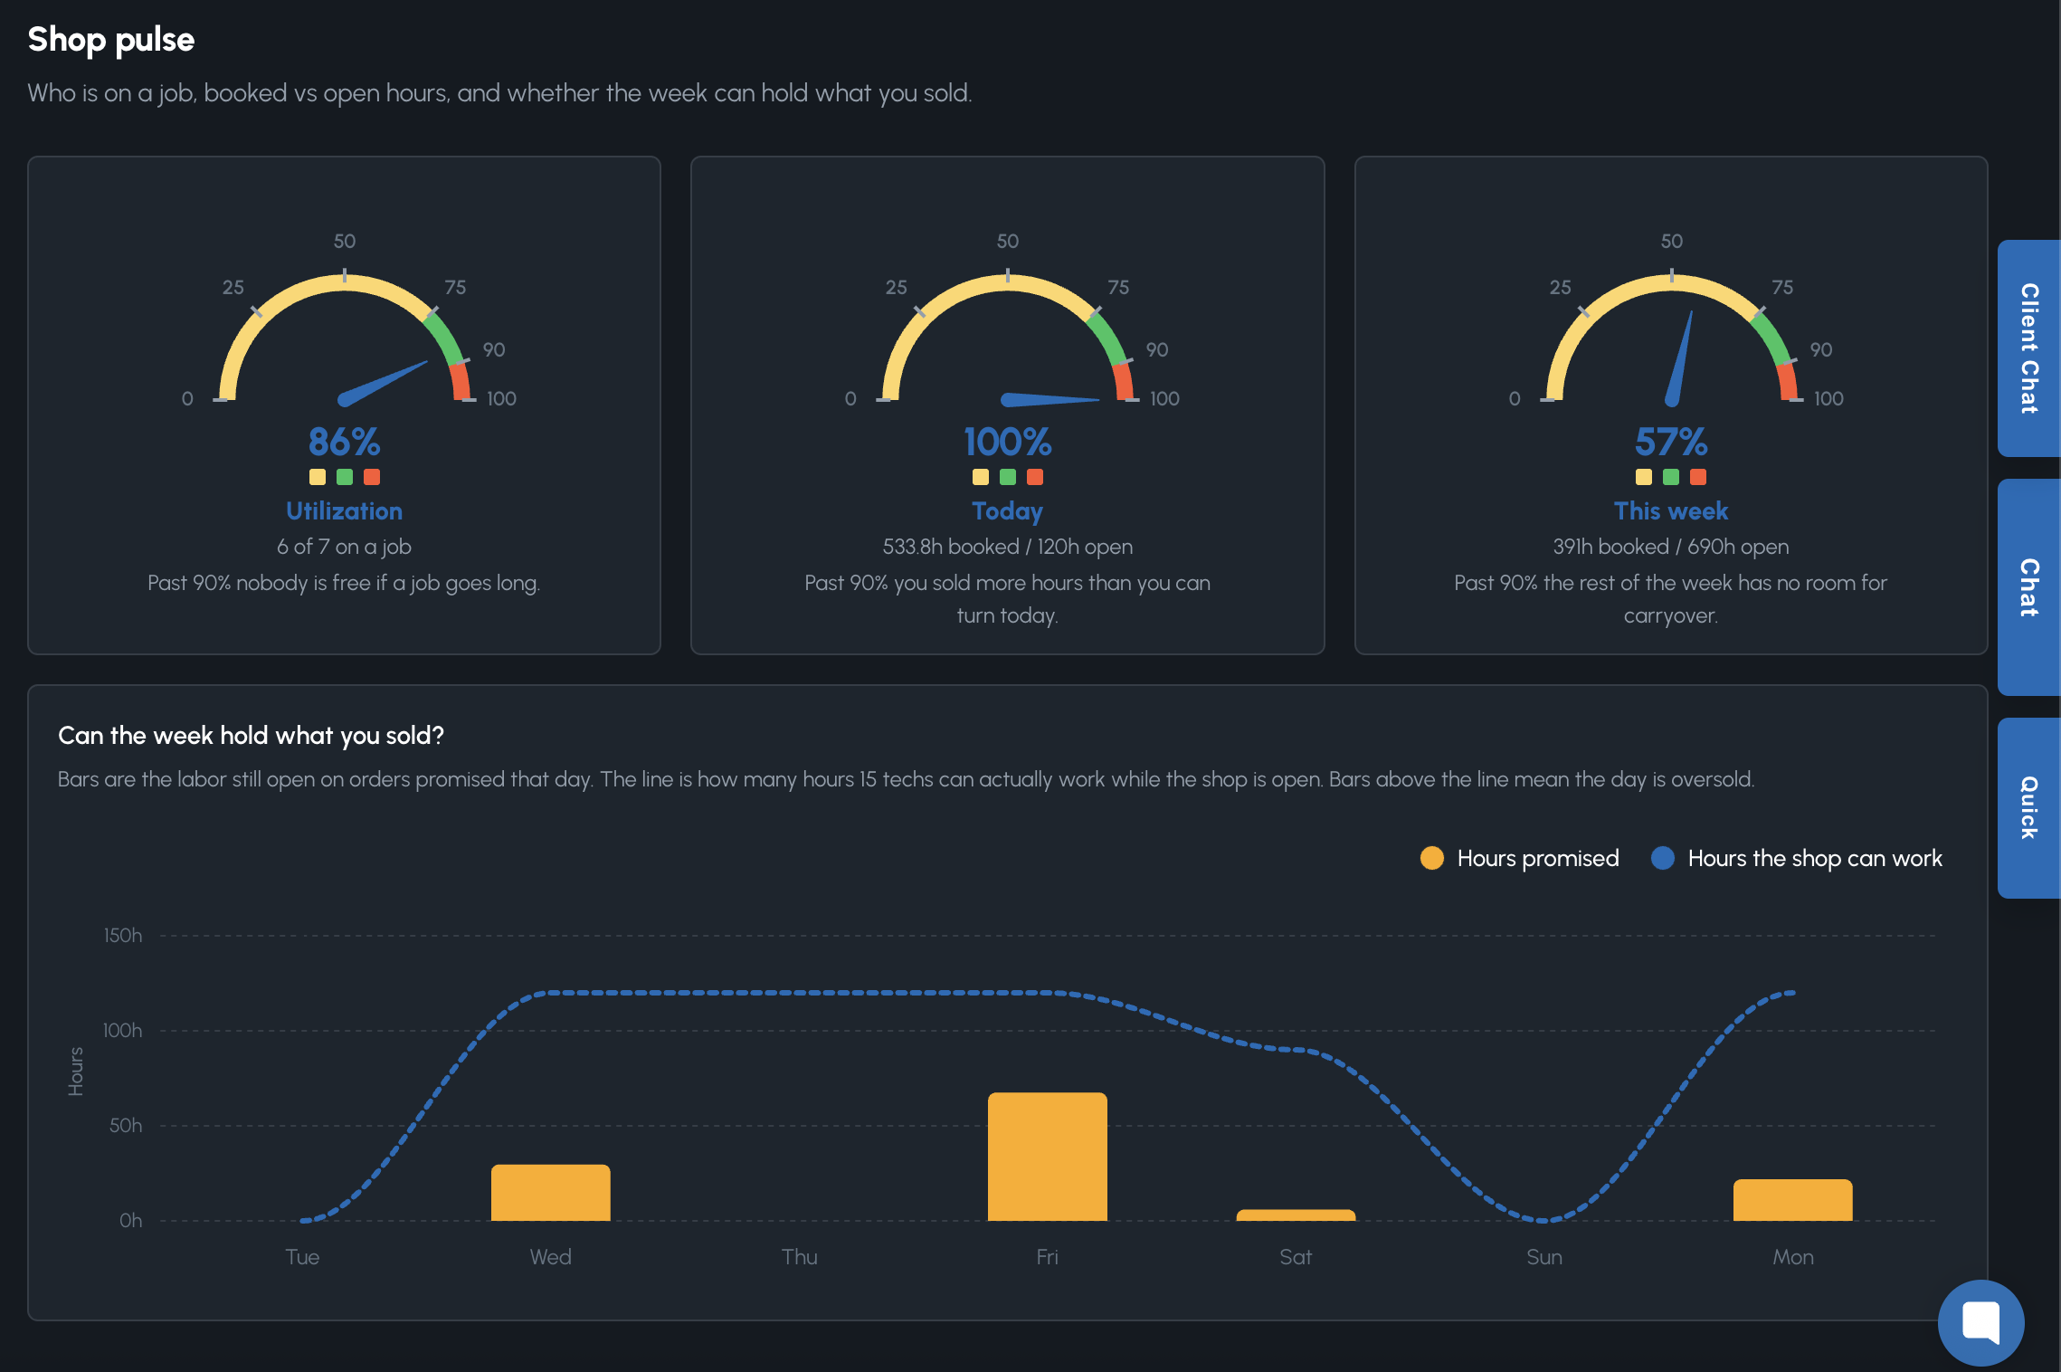Click the This week gauge title
Viewport: 2061px width, 1372px height.
[x=1671, y=511]
